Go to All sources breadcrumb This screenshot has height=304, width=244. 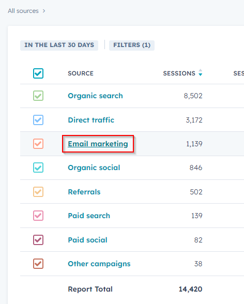tap(23, 11)
